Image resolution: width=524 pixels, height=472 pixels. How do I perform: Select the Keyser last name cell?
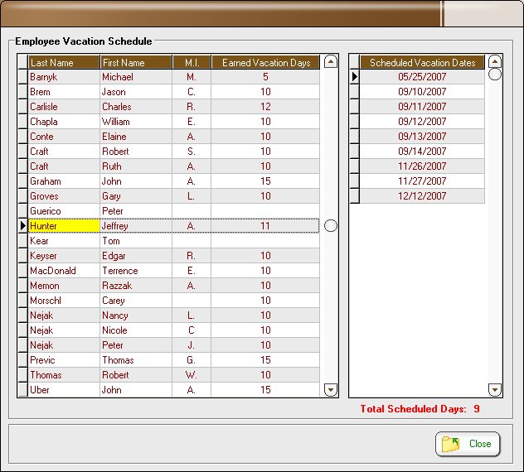click(x=64, y=256)
